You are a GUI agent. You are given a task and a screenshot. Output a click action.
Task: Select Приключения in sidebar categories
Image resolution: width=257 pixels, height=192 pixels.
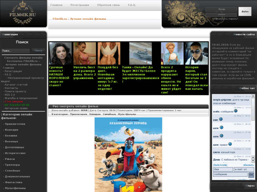pyautogui.click(x=15, y=124)
